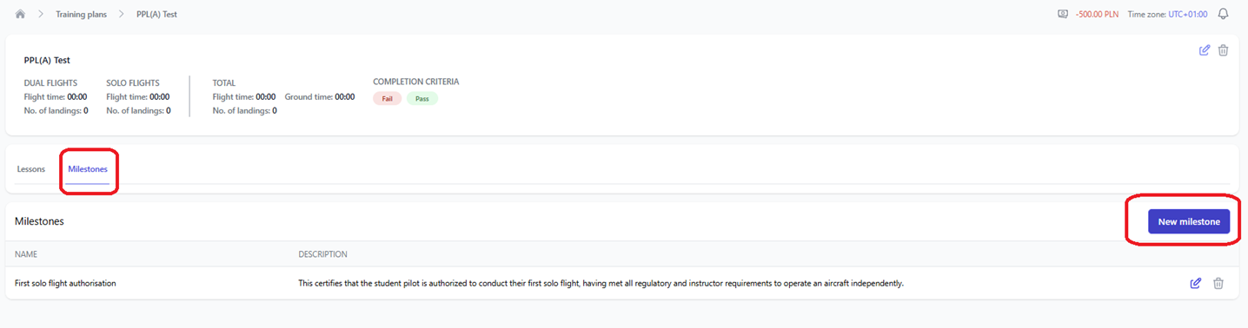The image size is (1248, 328).
Task: Select the Fail completion criteria badge
Action: point(388,99)
